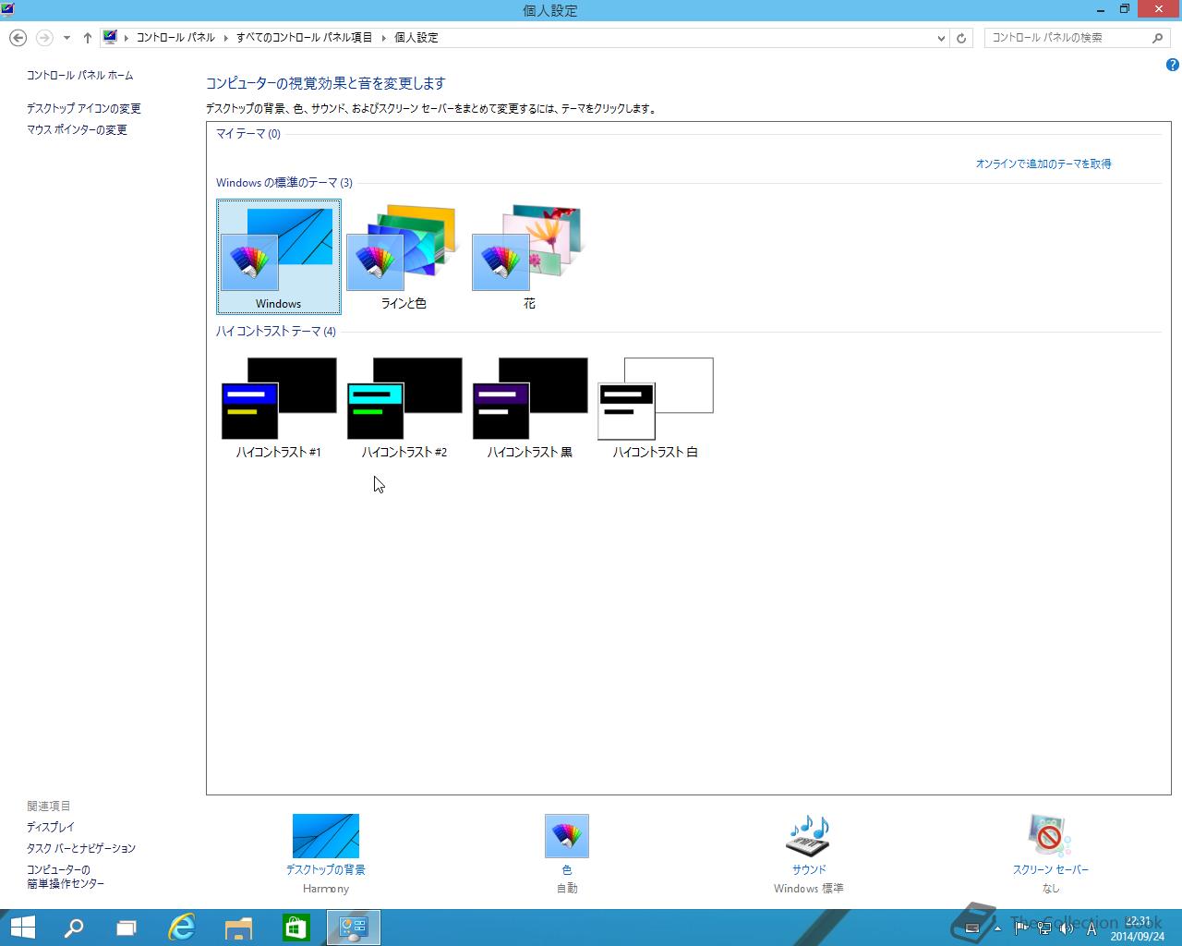The image size is (1182, 946).
Task: Click IME input mode A indicator
Action: 1091,928
